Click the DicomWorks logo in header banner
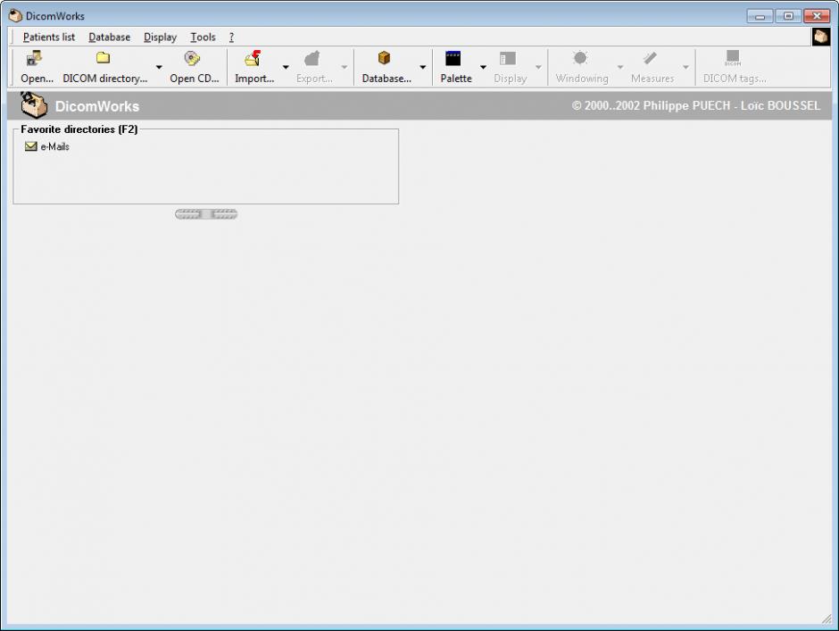The width and height of the screenshot is (839, 631). pyautogui.click(x=34, y=105)
